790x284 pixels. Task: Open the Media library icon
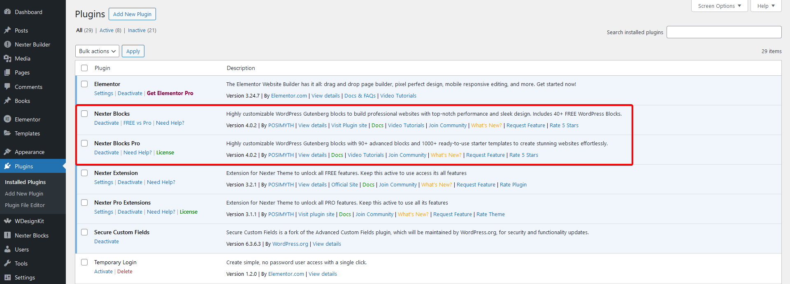(x=7, y=58)
